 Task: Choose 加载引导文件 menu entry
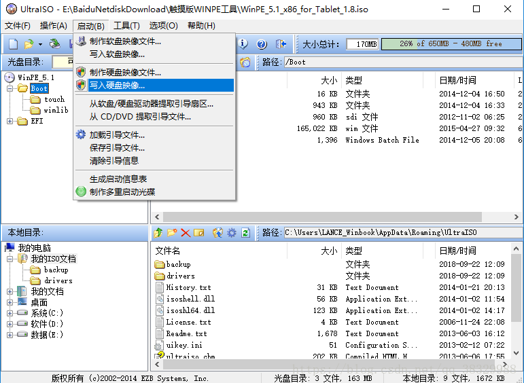click(x=154, y=135)
